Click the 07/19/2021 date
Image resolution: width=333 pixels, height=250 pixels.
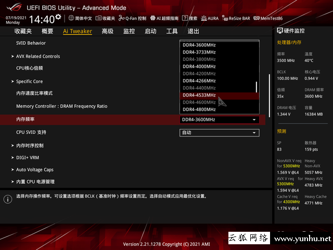(16, 18)
